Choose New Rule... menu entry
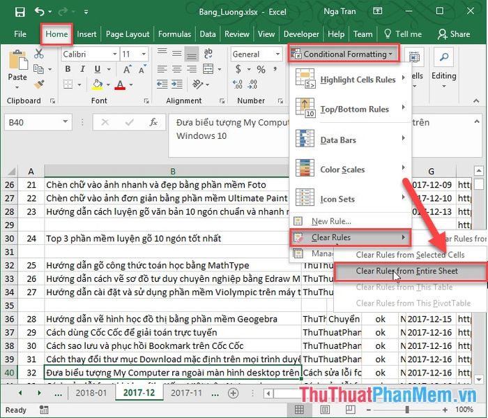 pyautogui.click(x=331, y=221)
